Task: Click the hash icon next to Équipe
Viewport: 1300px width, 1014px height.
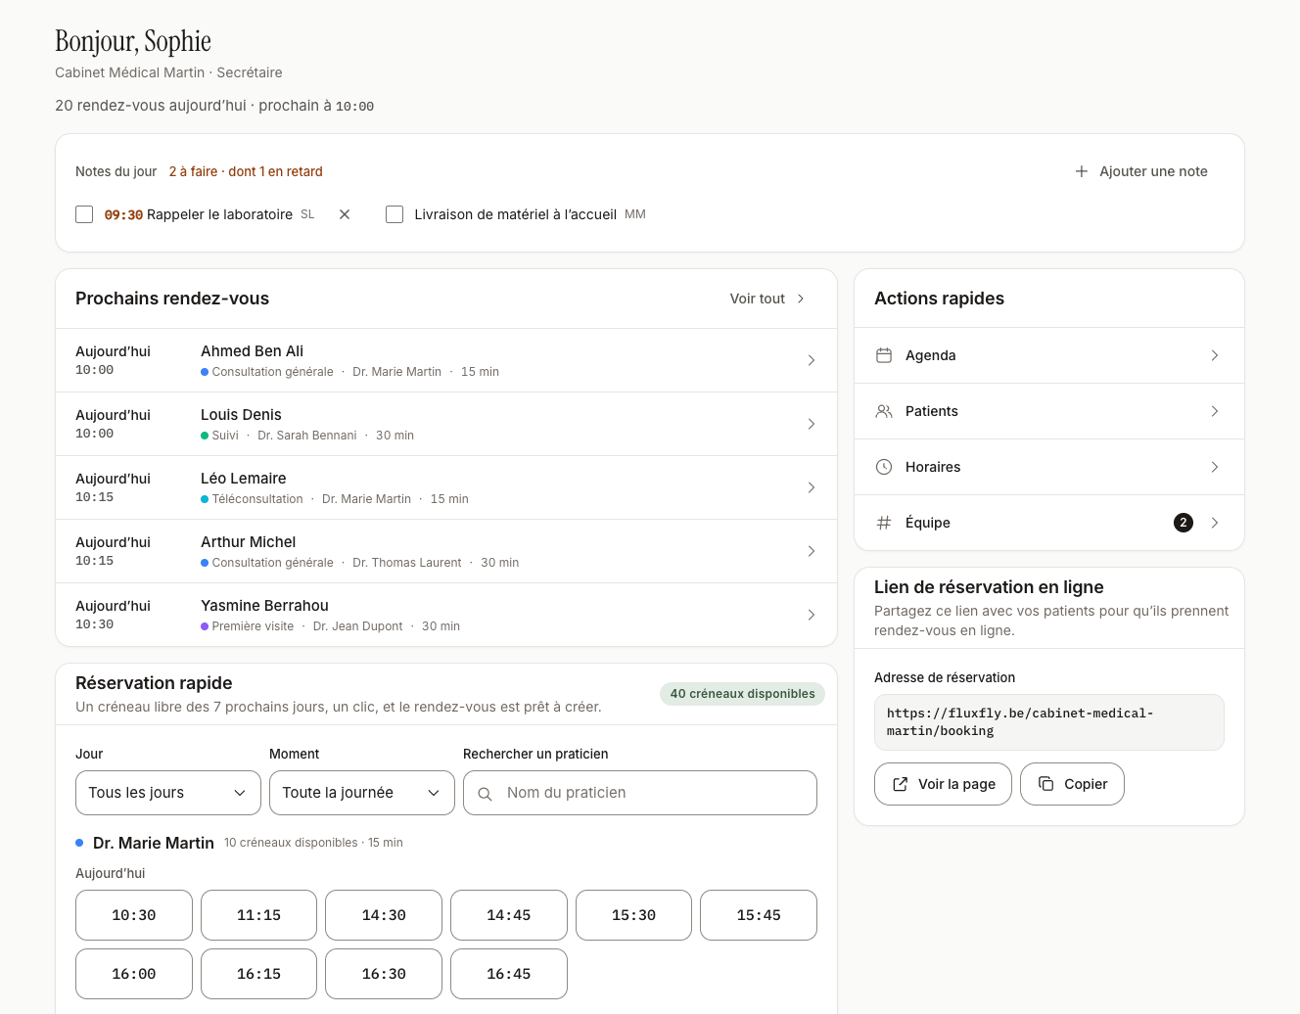Action: [884, 523]
